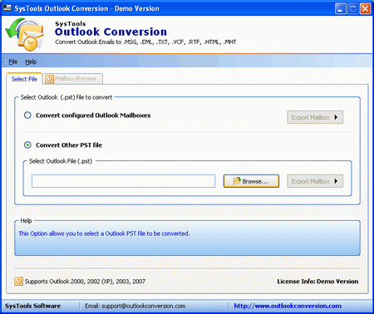
Task: Click the toolbar grip handle left of File
Action: pos(4,61)
